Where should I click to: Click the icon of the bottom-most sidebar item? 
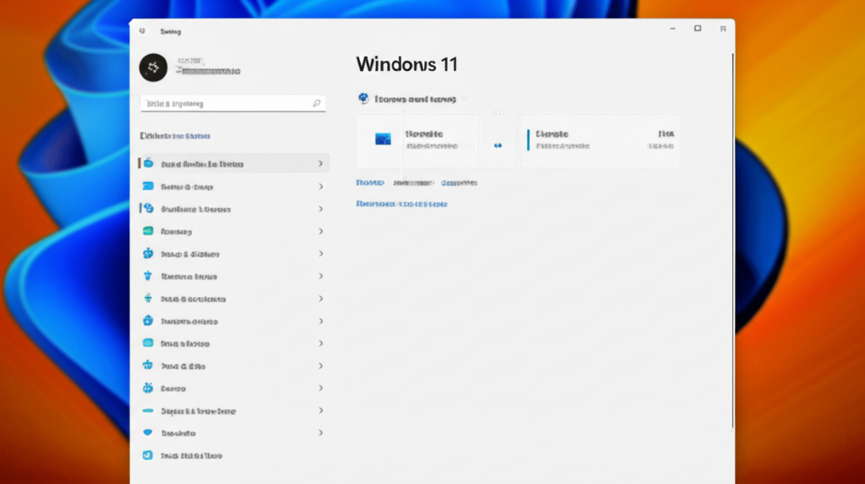tap(148, 455)
